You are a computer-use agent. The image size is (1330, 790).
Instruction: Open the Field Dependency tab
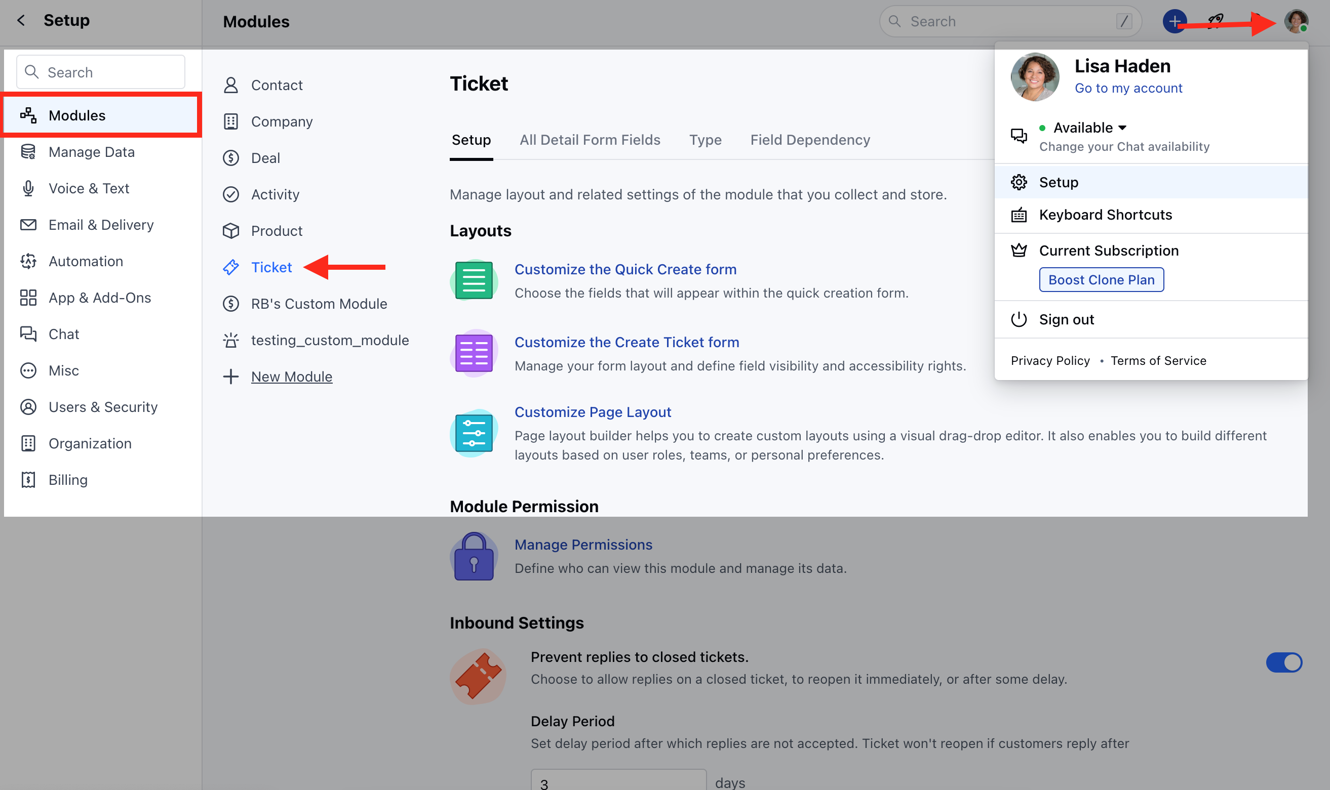coord(810,140)
